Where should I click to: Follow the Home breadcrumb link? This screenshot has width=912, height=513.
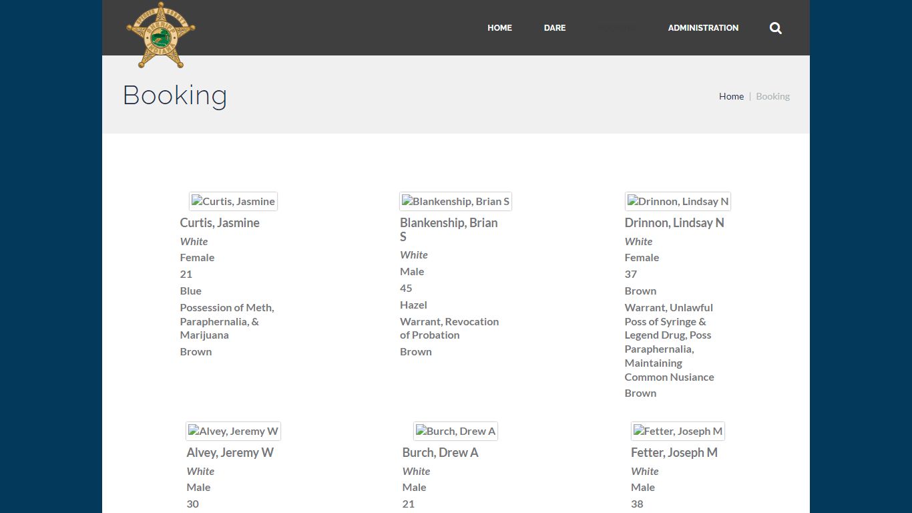[731, 96]
